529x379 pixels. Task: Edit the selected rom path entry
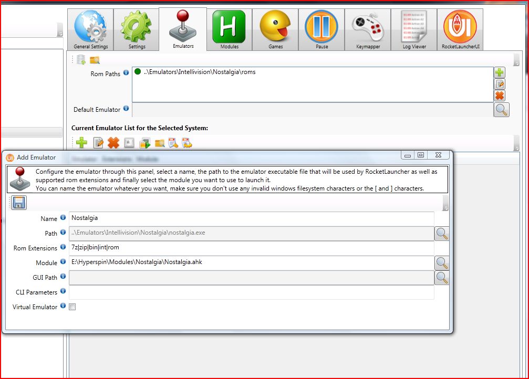coord(500,84)
